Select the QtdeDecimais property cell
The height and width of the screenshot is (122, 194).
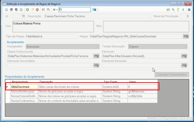coord(24,87)
